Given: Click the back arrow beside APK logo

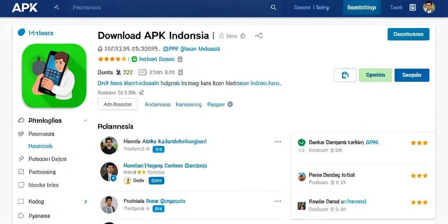Looking at the screenshot, I should (56, 8).
